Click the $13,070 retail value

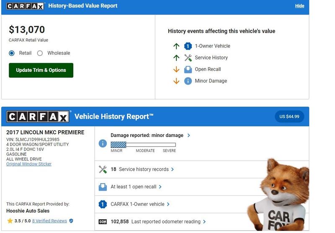[x=27, y=30]
